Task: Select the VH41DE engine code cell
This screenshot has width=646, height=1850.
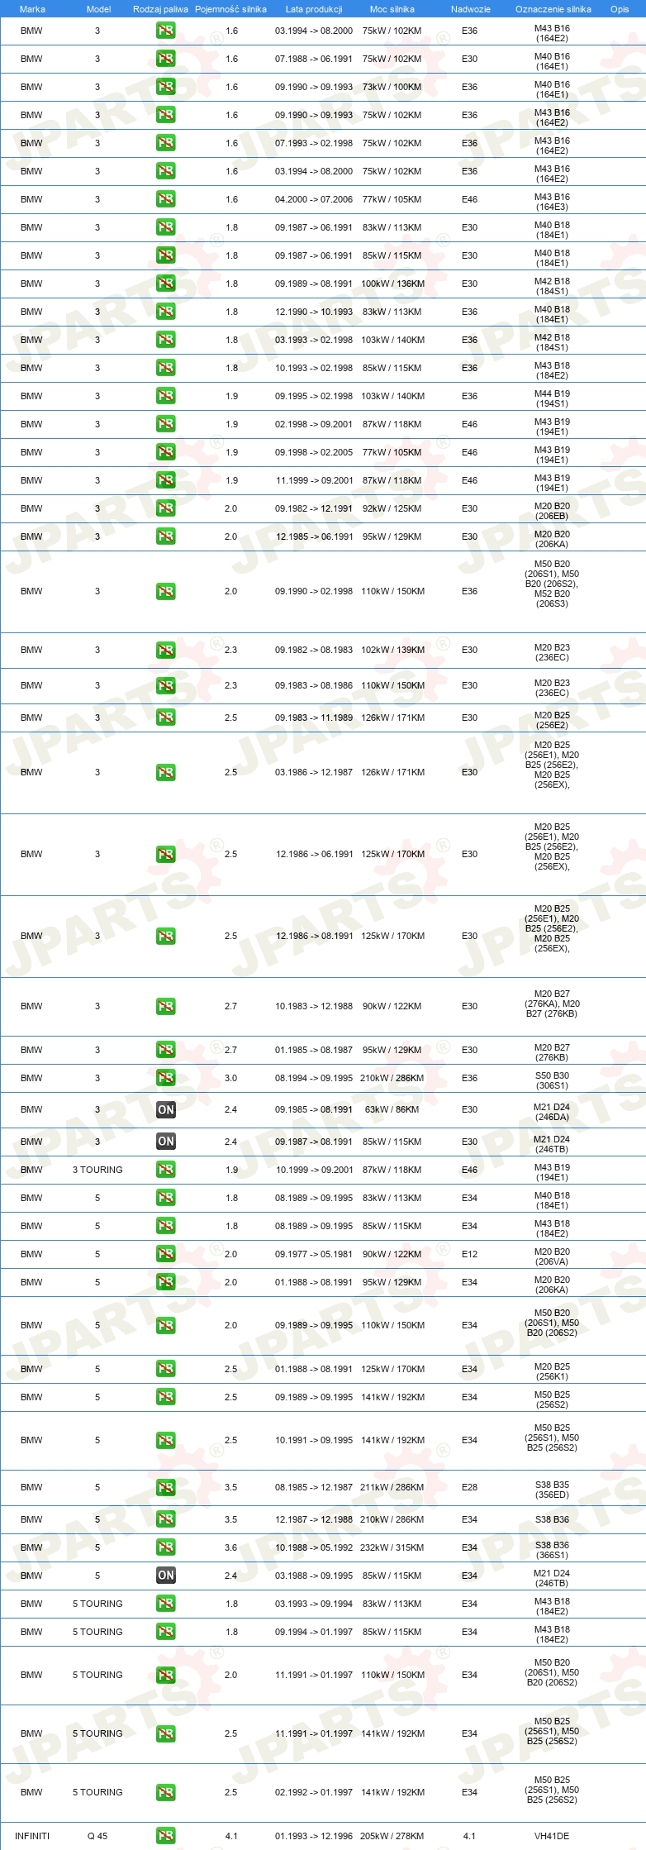Action: coord(552,1836)
